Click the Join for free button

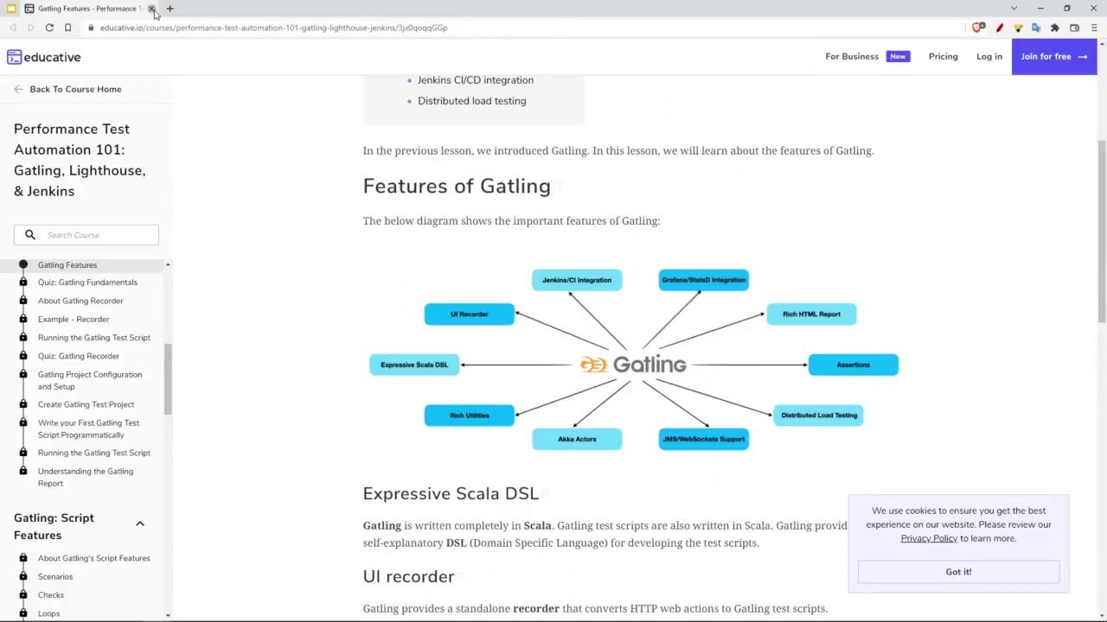(x=1053, y=56)
